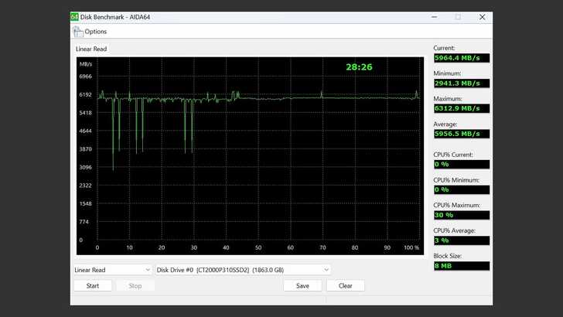This screenshot has width=563, height=317.
Task: Click the 28:26 elapsed timer in graph
Action: 359,67
